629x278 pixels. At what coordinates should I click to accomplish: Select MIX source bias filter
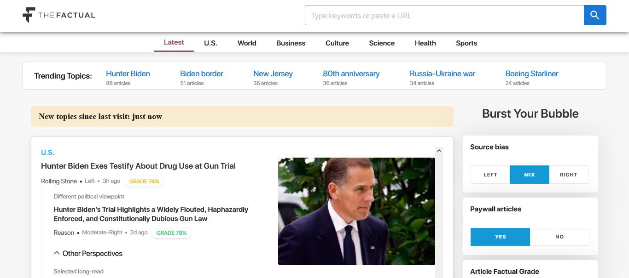[529, 175]
